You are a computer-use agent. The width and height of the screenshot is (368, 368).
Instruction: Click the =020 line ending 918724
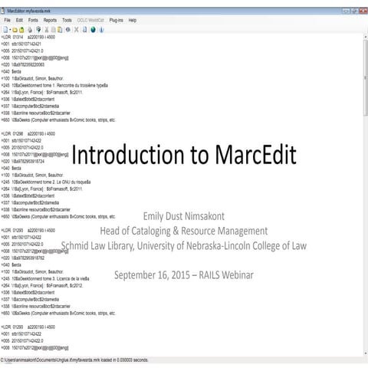tap(23, 161)
